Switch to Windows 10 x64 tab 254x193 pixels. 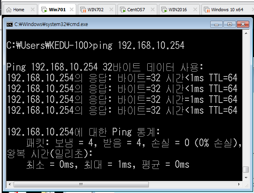point(228,10)
